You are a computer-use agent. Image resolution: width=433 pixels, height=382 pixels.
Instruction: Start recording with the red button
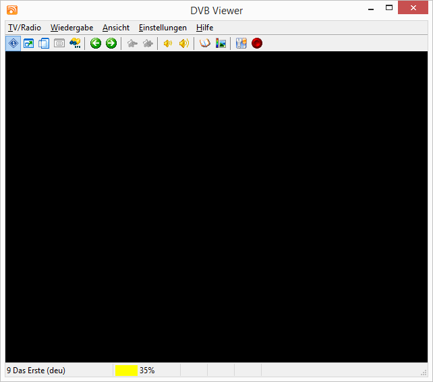[x=257, y=43]
